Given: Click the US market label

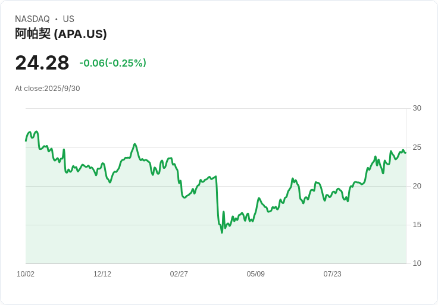Looking at the screenshot, I should (68, 19).
